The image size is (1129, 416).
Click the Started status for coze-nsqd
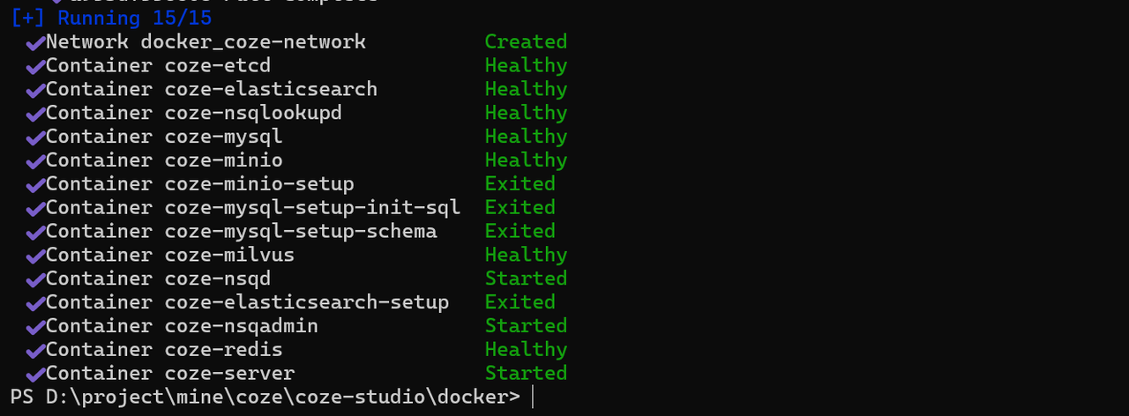526,279
